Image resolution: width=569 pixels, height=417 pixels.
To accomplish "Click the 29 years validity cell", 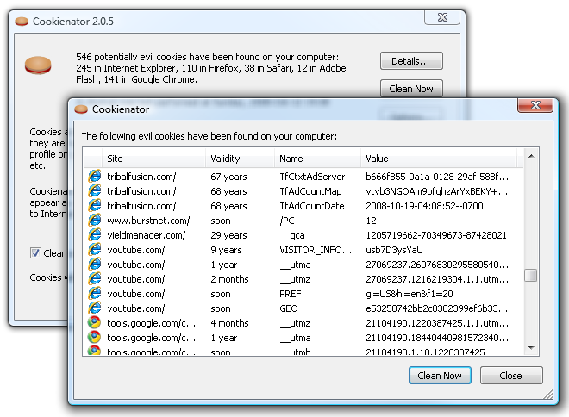I will pos(228,235).
